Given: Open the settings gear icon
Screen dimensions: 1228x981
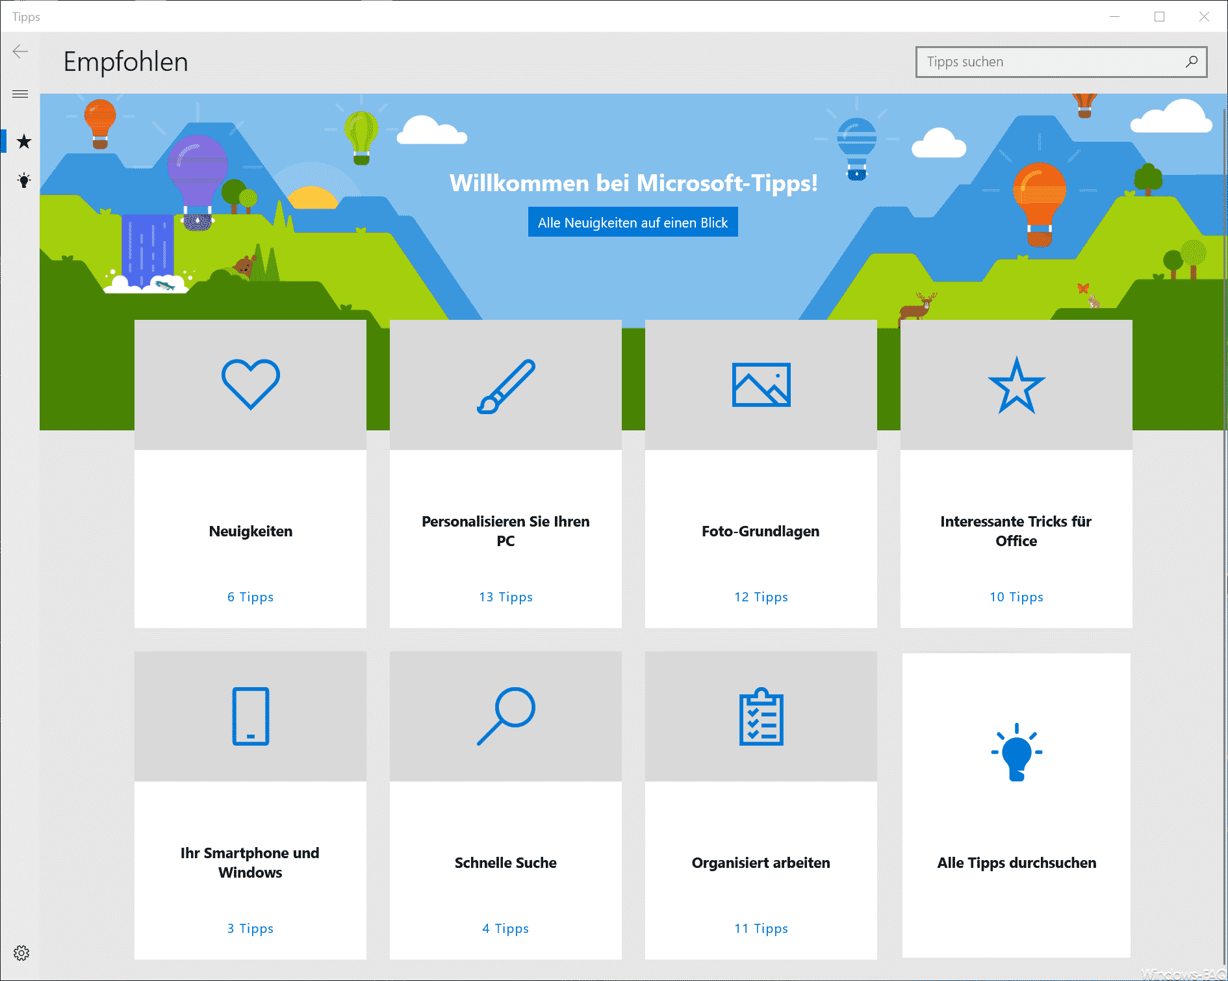Looking at the screenshot, I should (x=21, y=953).
